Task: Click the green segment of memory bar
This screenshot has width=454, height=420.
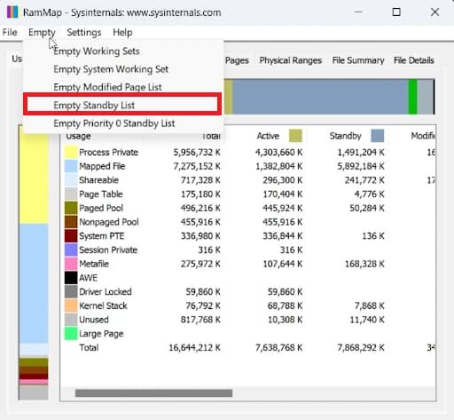Action: (x=412, y=97)
